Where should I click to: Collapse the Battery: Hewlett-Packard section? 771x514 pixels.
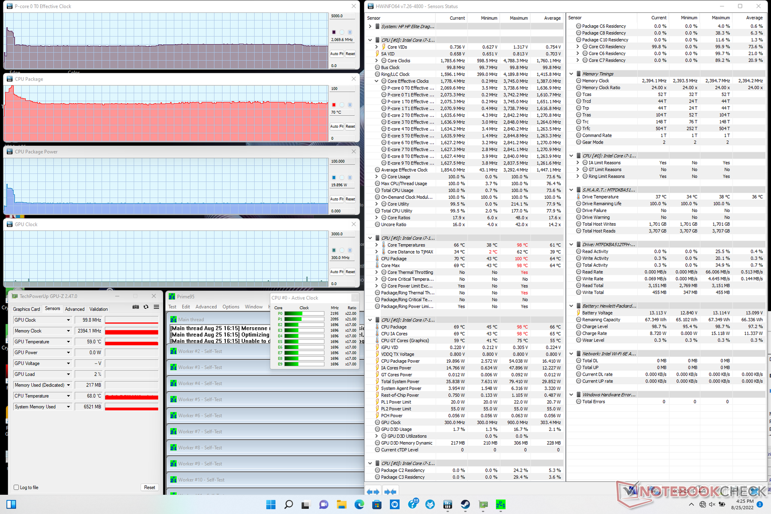click(571, 306)
